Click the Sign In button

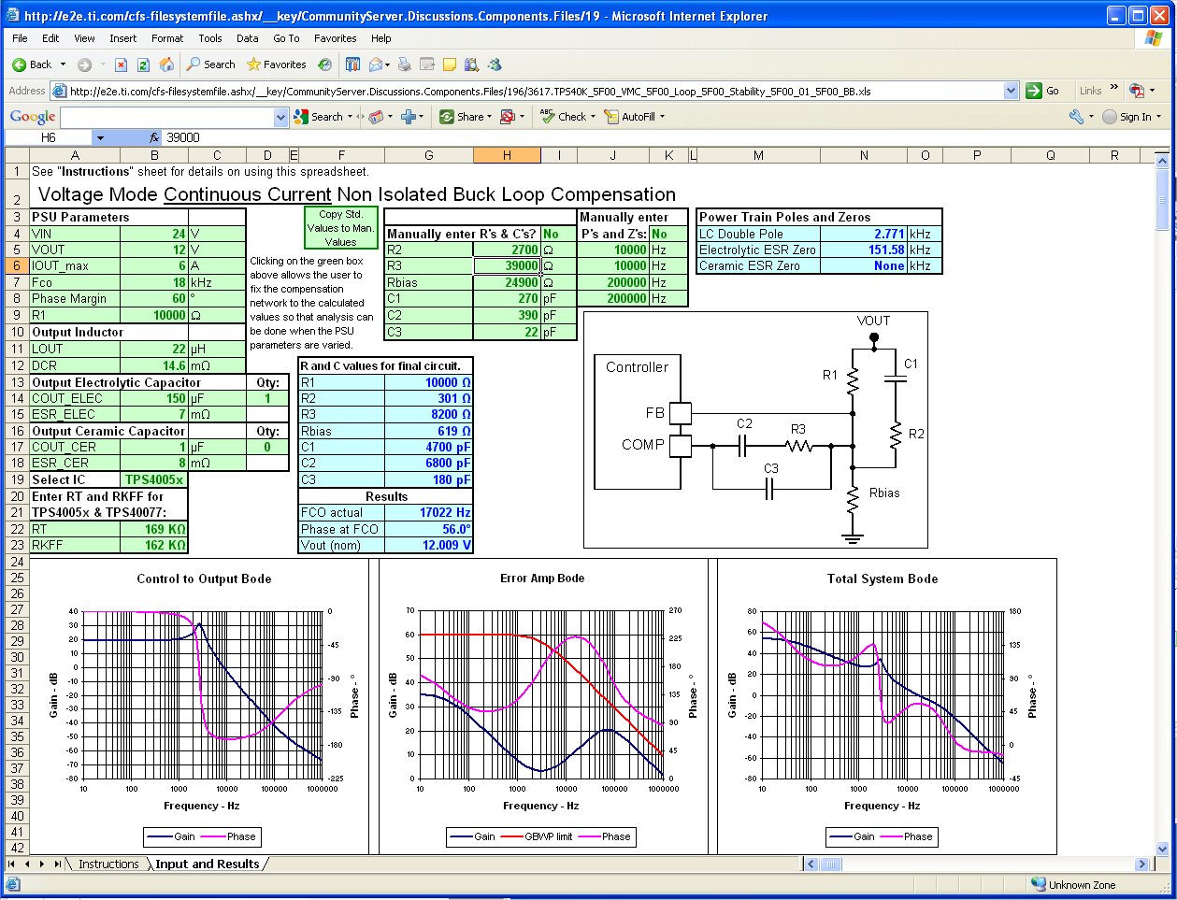pyautogui.click(x=1127, y=117)
